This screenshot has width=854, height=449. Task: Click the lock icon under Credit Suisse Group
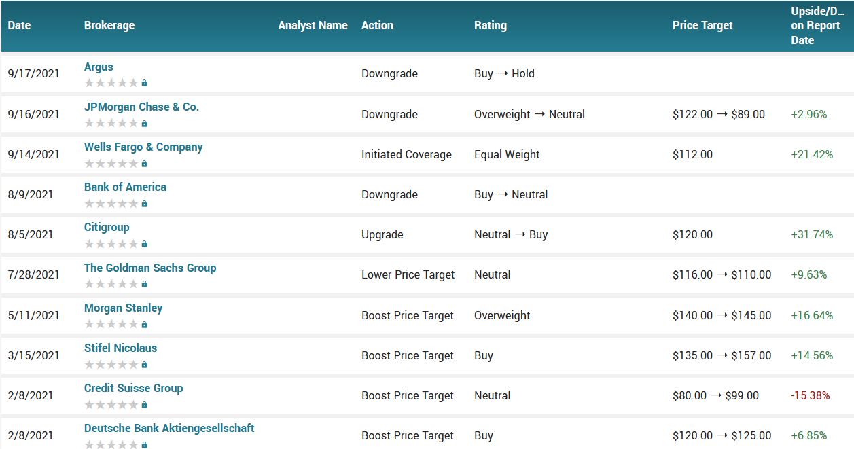(x=144, y=404)
